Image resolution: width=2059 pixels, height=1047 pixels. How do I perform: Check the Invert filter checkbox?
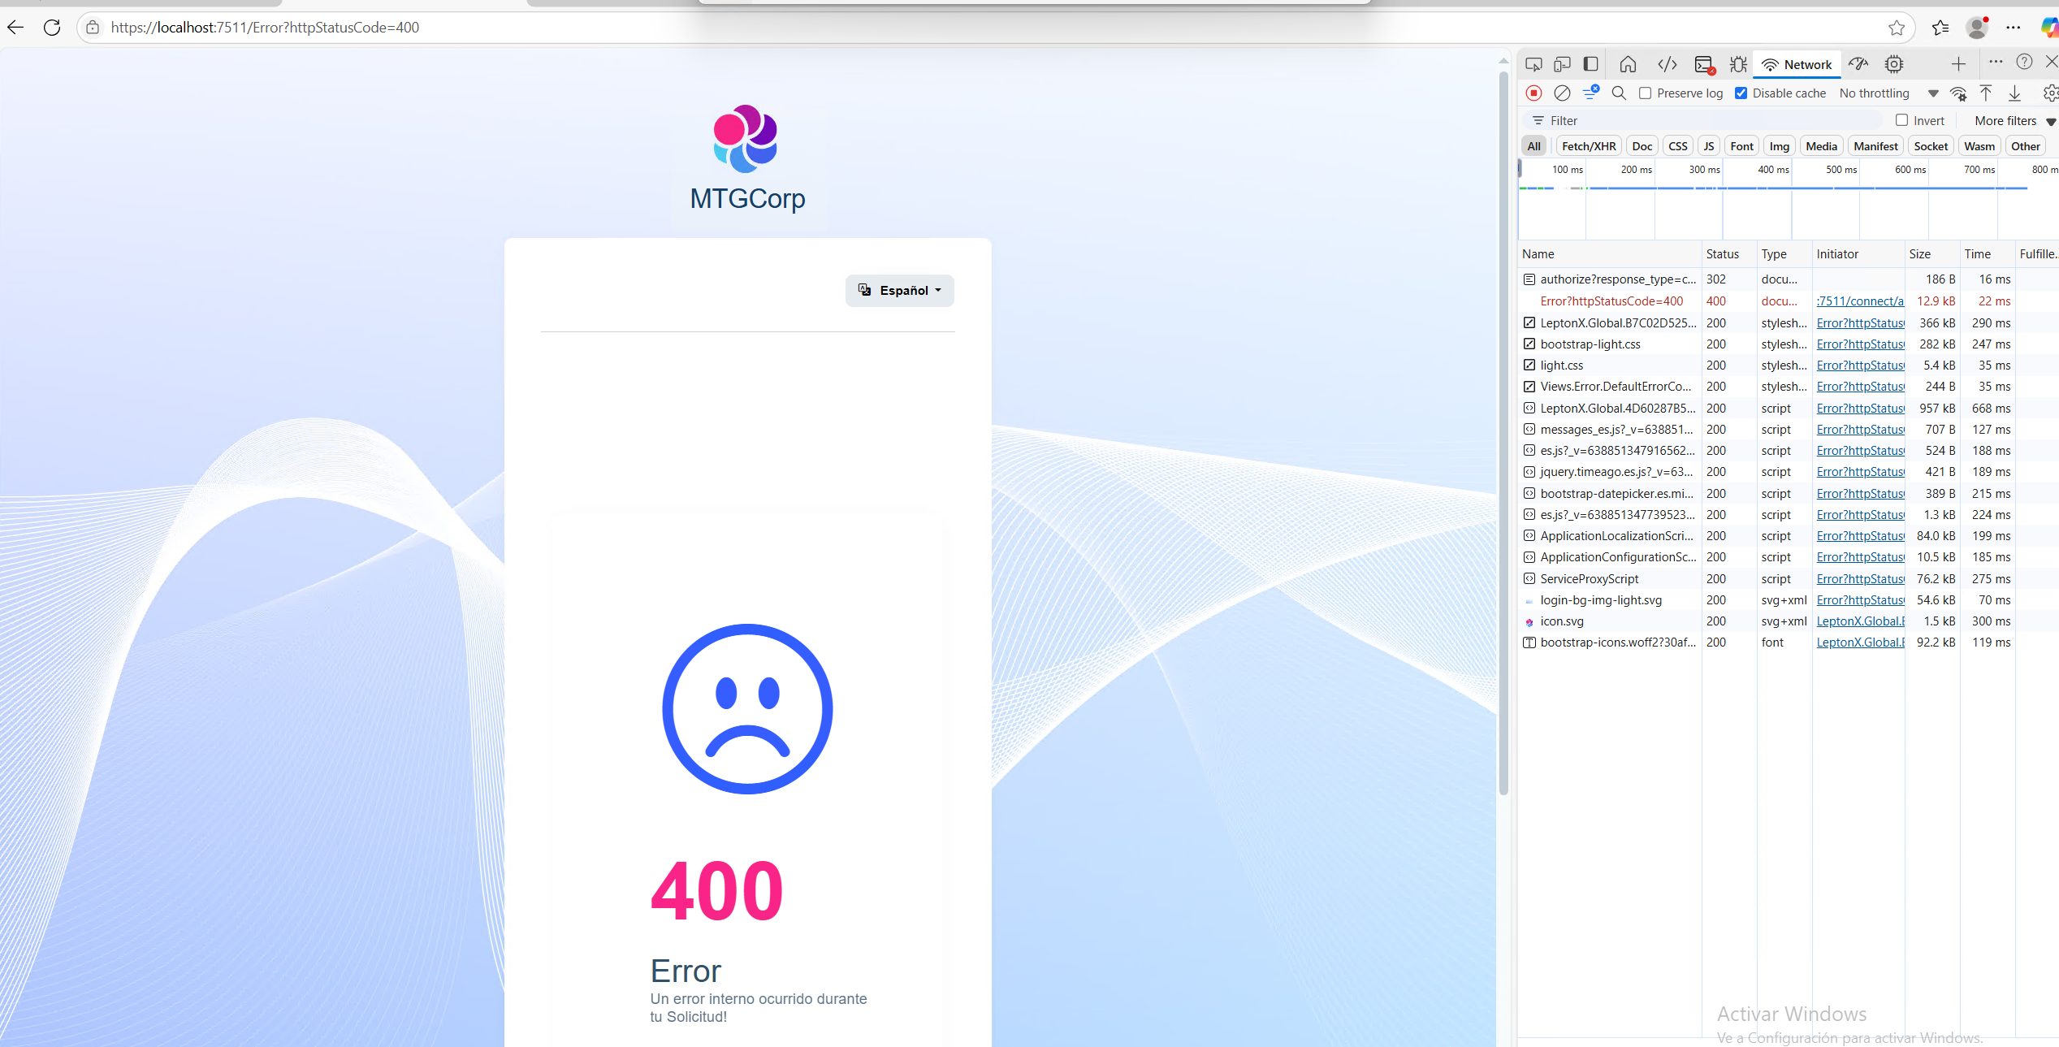pos(1901,120)
